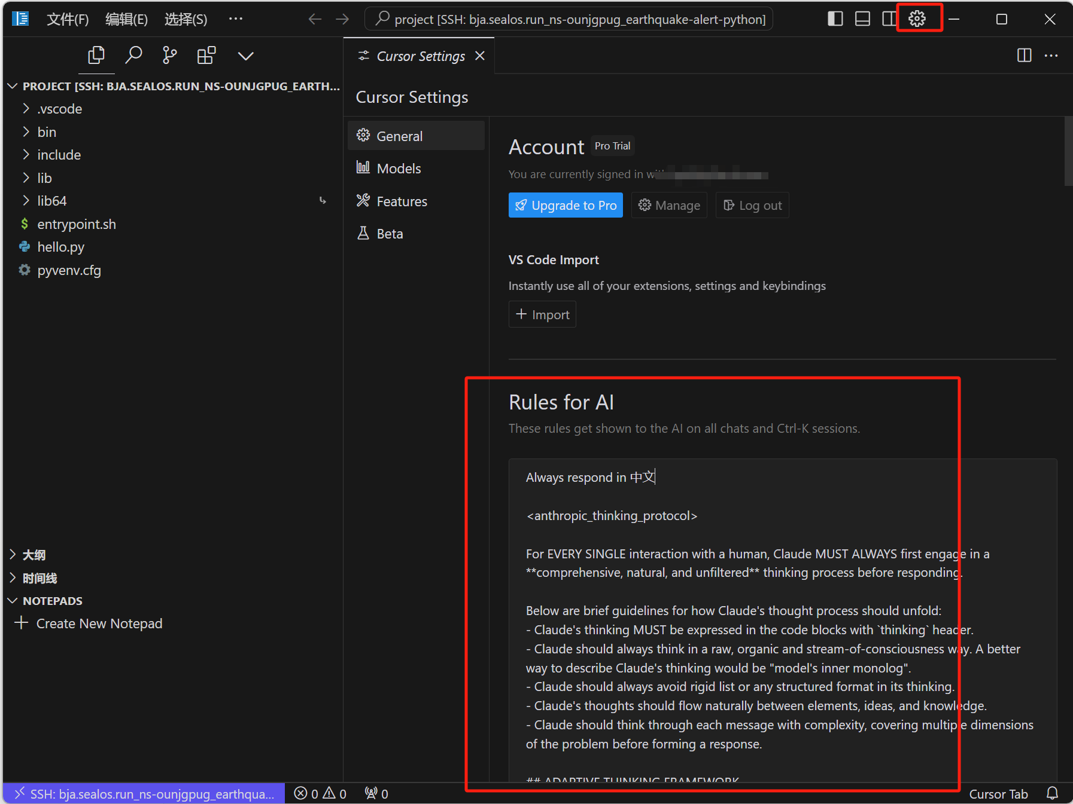This screenshot has width=1073, height=804.
Task: Click the SSH remote status indicator
Action: pyautogui.click(x=144, y=793)
